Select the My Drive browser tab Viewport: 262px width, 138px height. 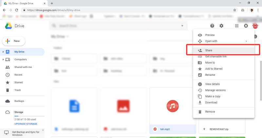pos(25,3)
